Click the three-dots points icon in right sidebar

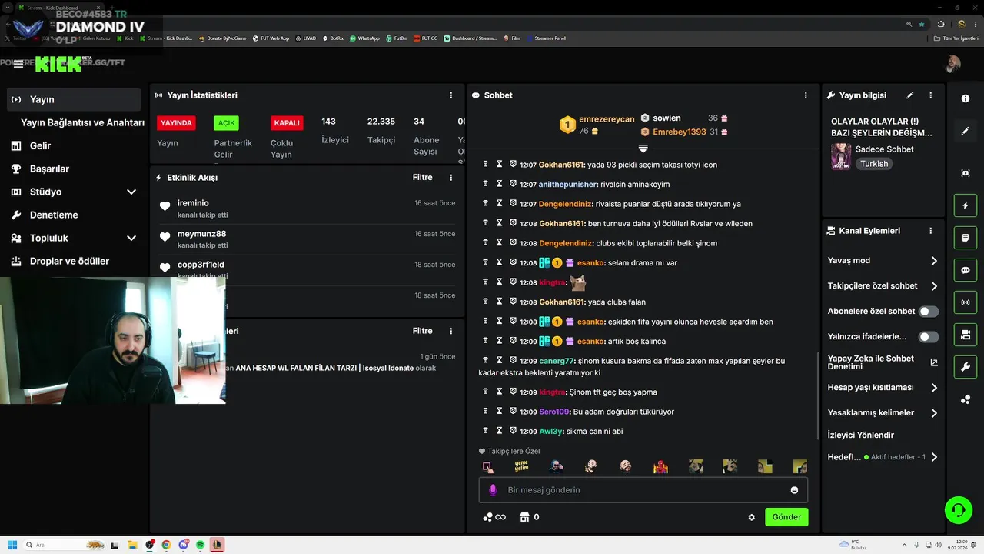point(966,399)
